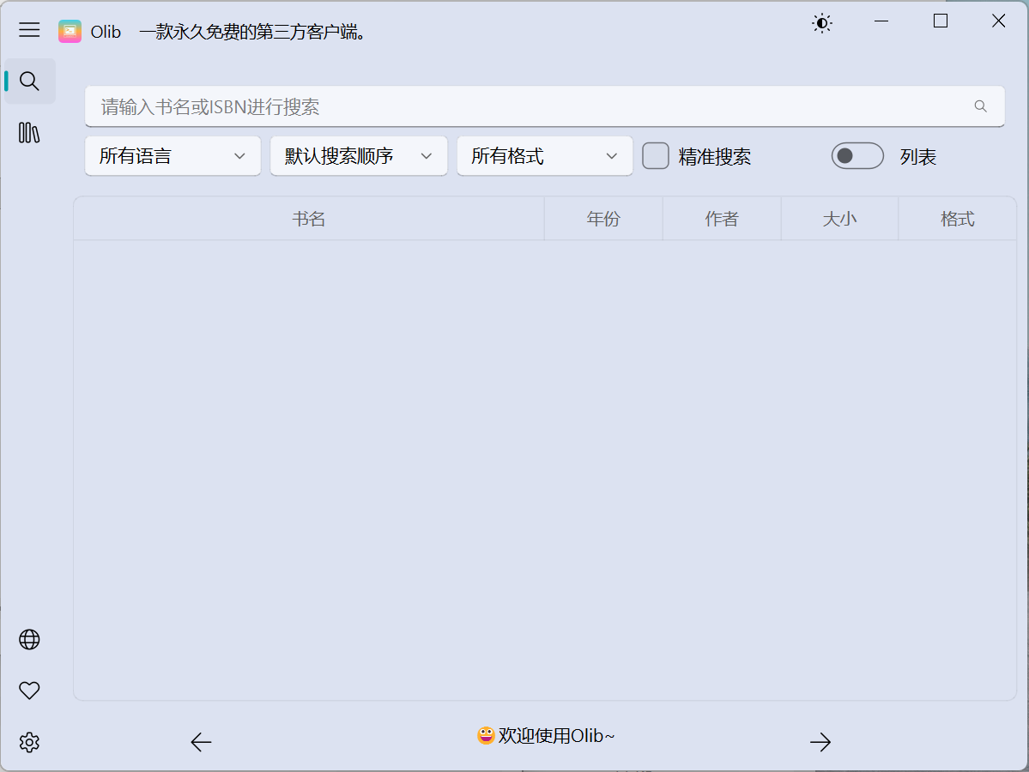This screenshot has width=1029, height=772.
Task: Click the globe network icon
Action: pyautogui.click(x=29, y=639)
